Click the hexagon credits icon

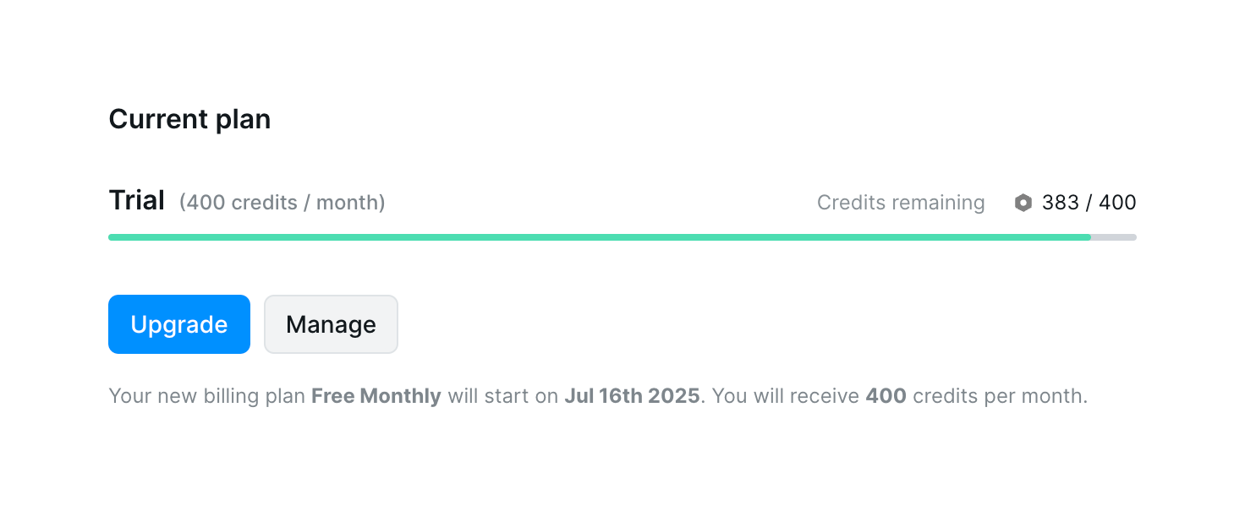[1023, 203]
